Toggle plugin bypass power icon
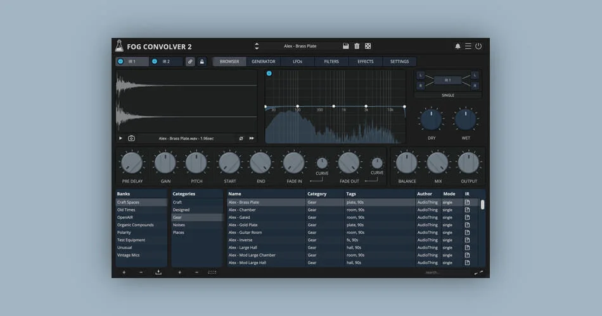The image size is (602, 316). click(478, 46)
